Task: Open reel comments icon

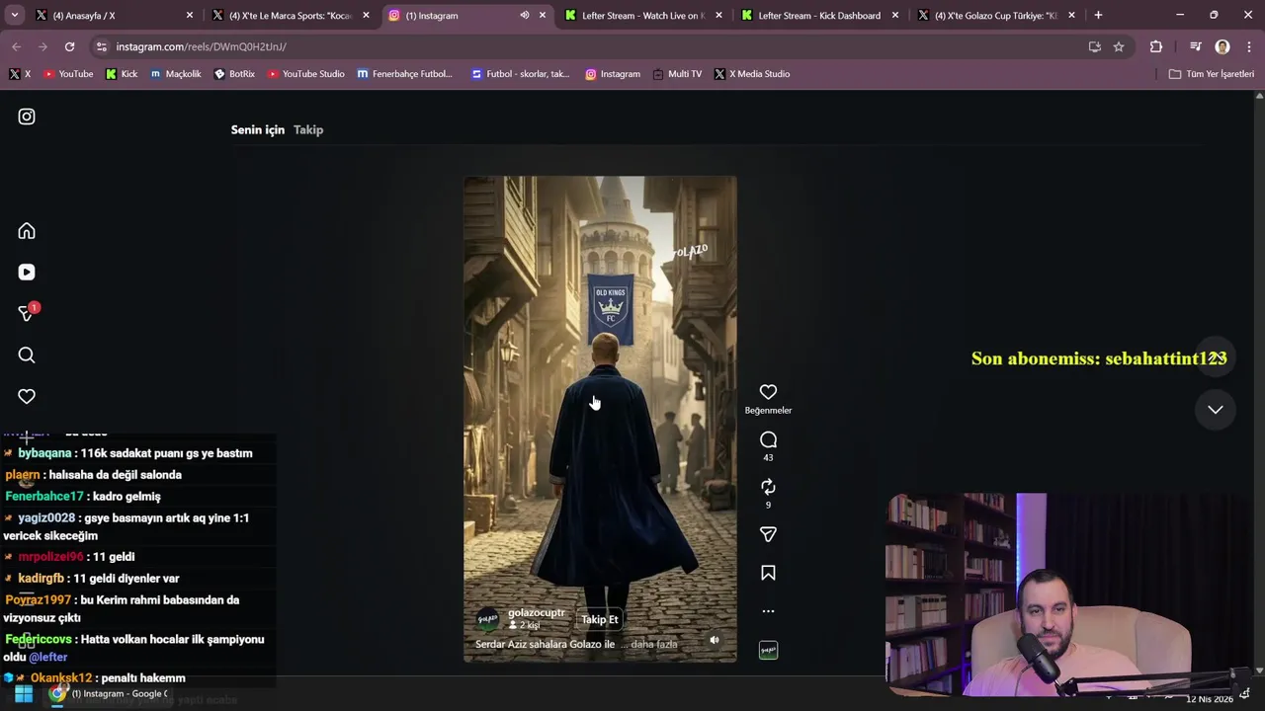Action: (768, 439)
